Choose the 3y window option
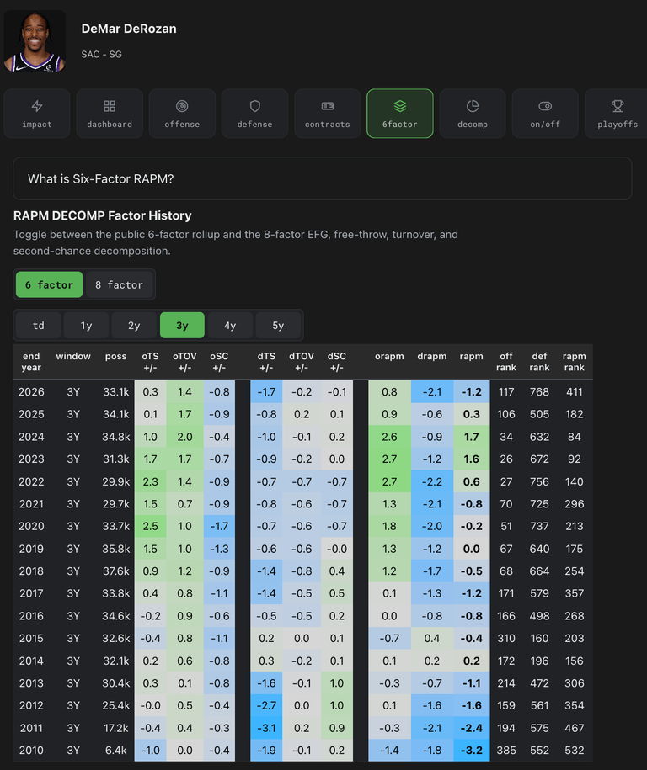Viewport: 647px width, 770px height. pos(182,326)
